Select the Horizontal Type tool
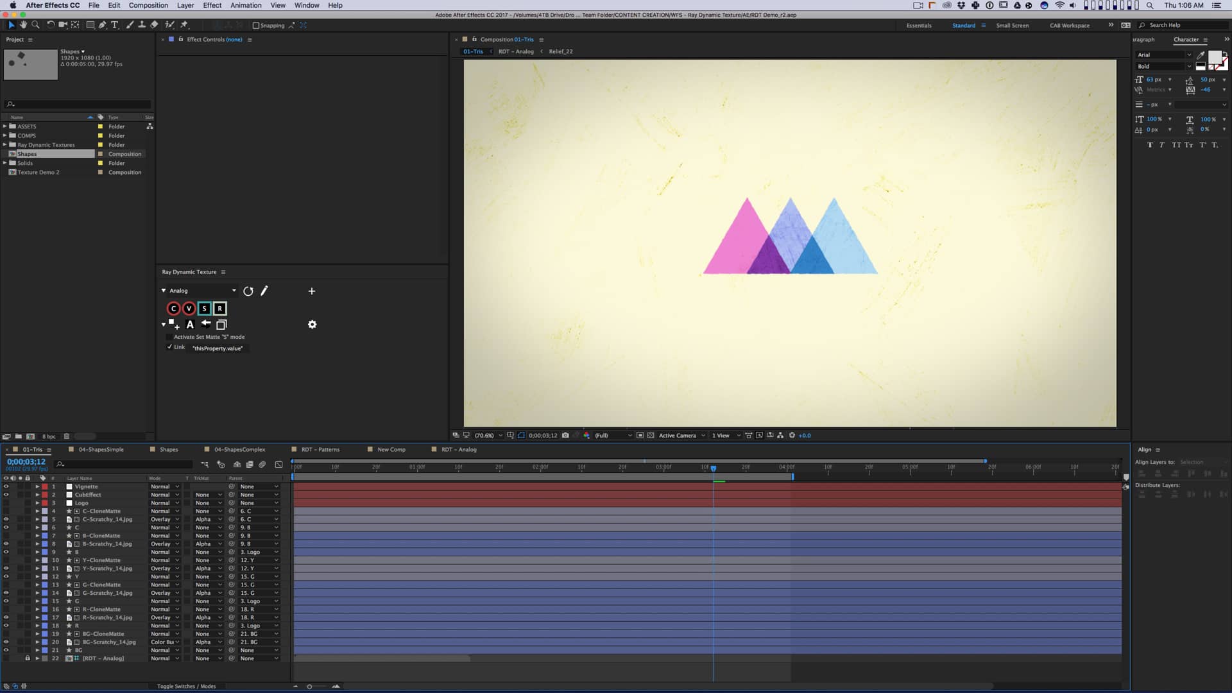 (115, 26)
